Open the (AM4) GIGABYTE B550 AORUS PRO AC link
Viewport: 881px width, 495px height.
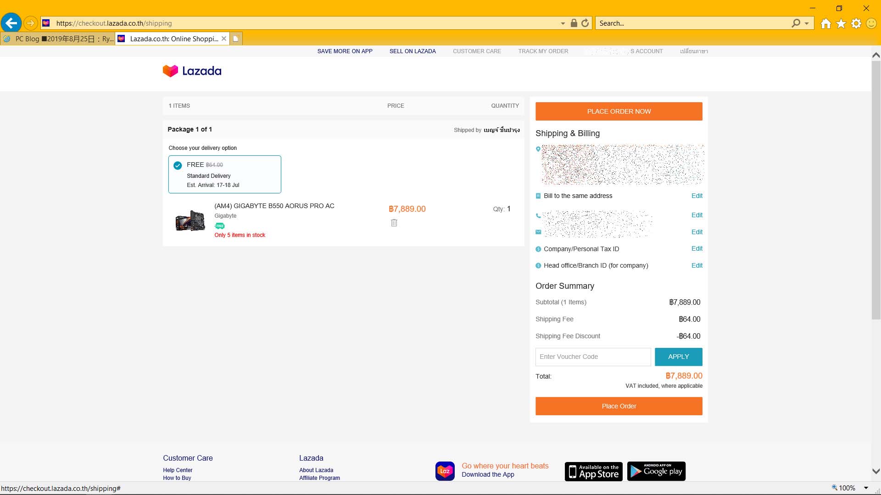coord(274,206)
